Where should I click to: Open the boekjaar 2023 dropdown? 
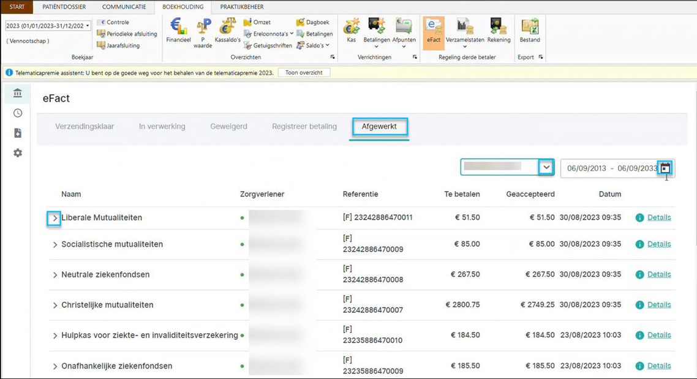click(x=88, y=26)
